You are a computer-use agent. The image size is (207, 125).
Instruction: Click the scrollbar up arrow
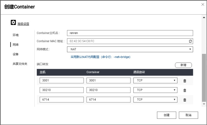(204, 18)
